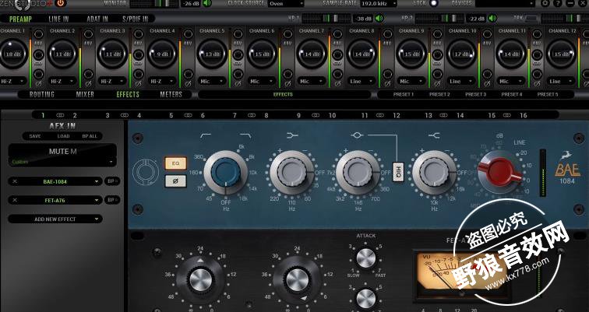Load PRESET 3
This screenshot has height=312, width=589.
[x=475, y=94]
